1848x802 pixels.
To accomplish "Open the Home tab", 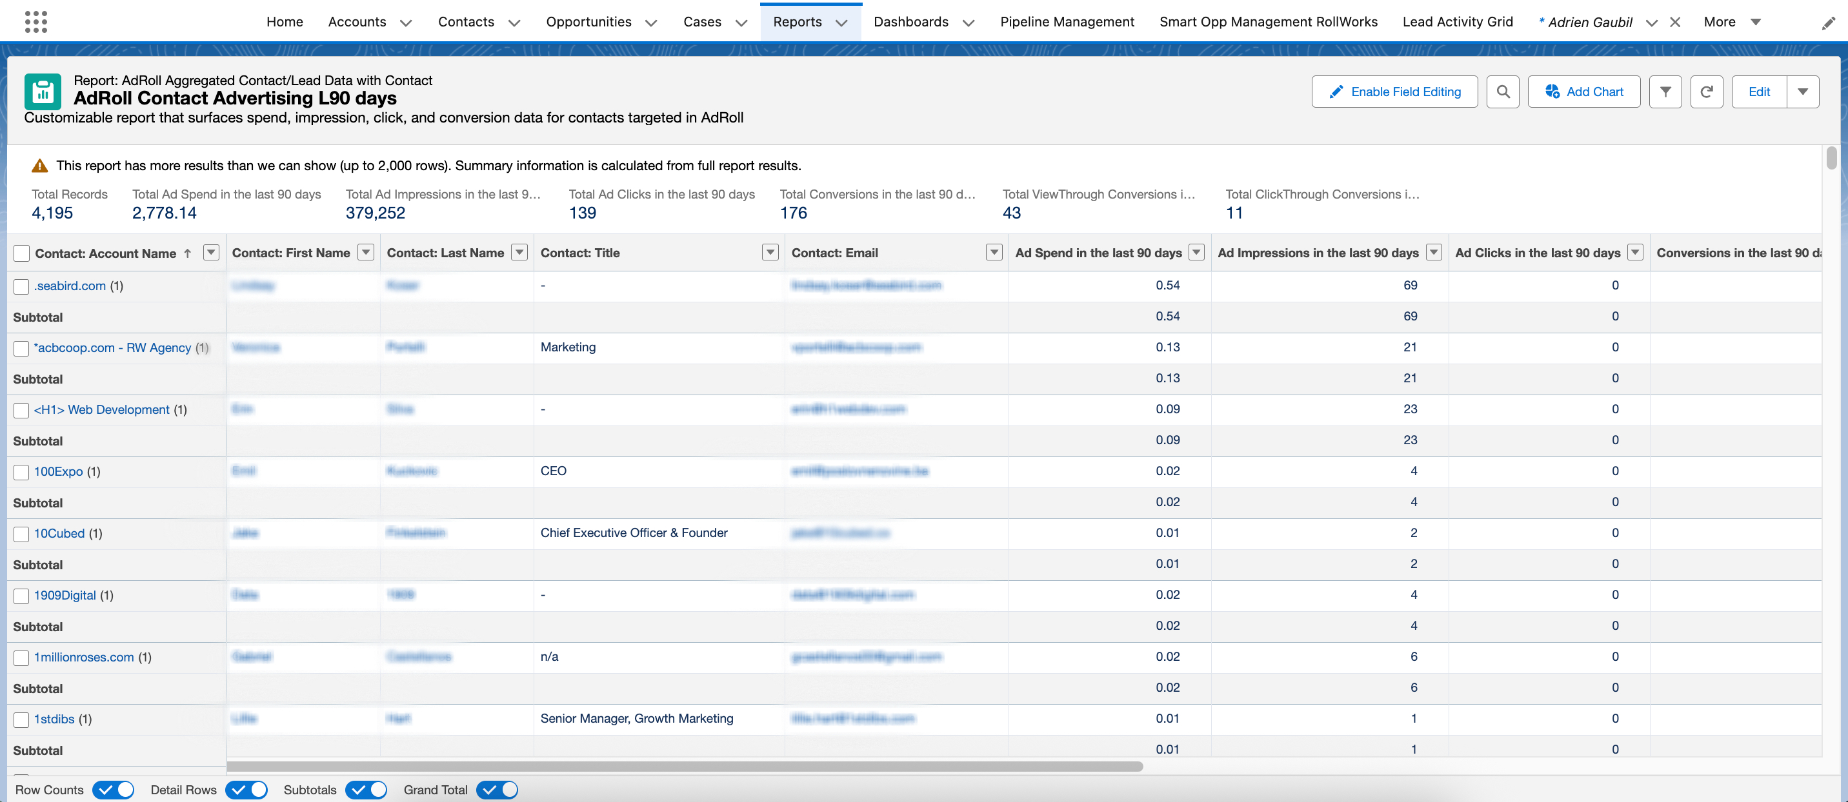I will pos(285,22).
